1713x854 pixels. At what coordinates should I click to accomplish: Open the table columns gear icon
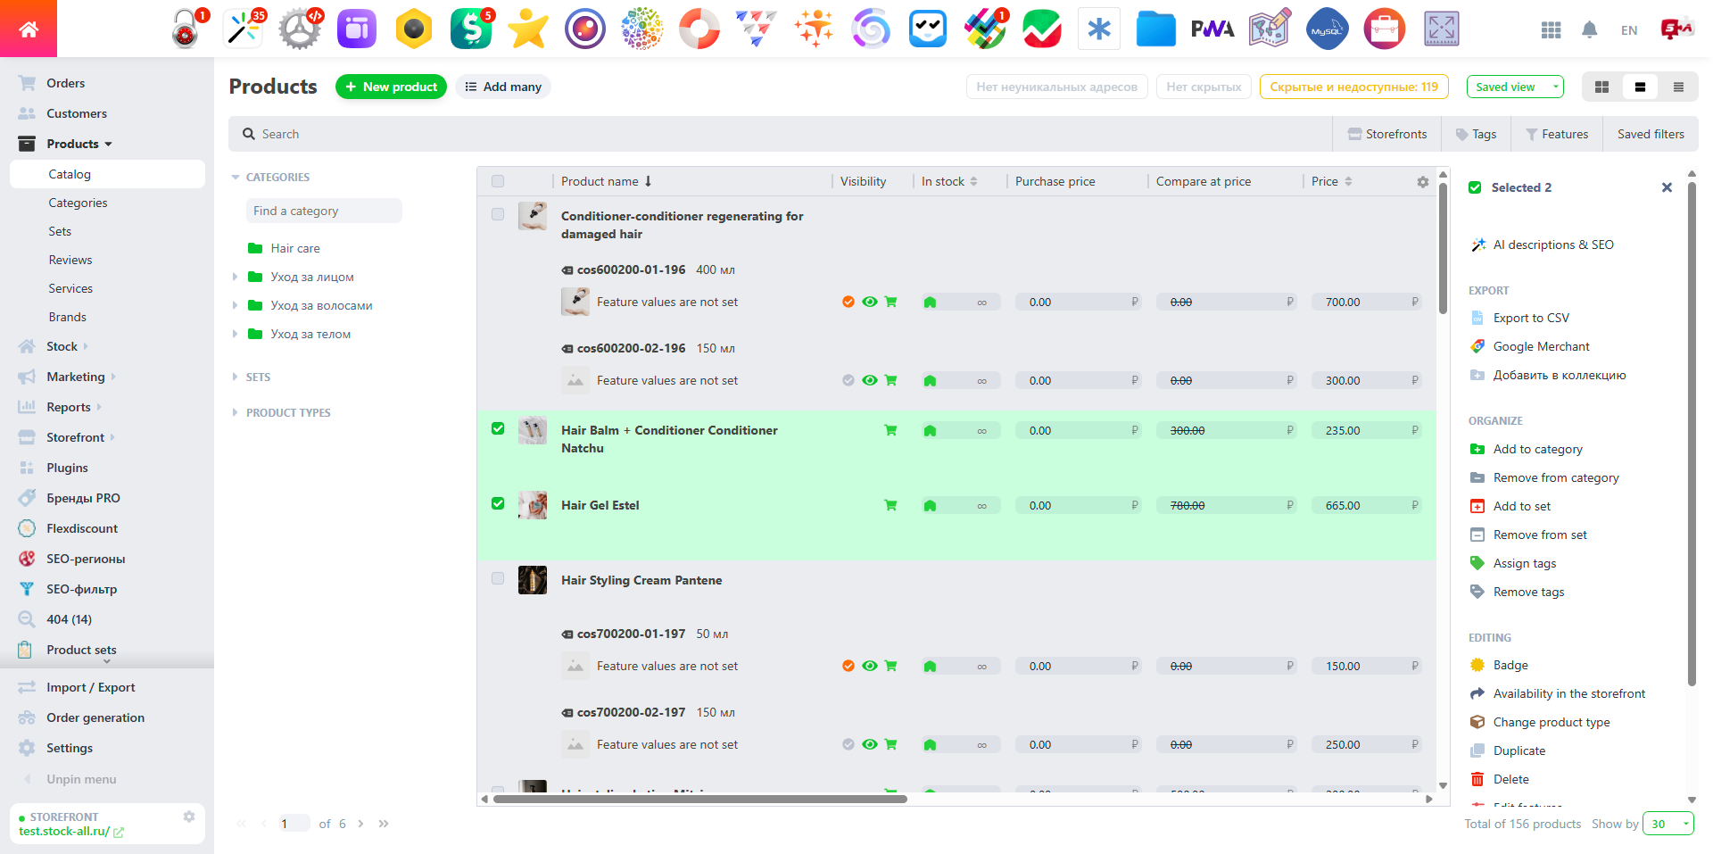click(x=1423, y=181)
